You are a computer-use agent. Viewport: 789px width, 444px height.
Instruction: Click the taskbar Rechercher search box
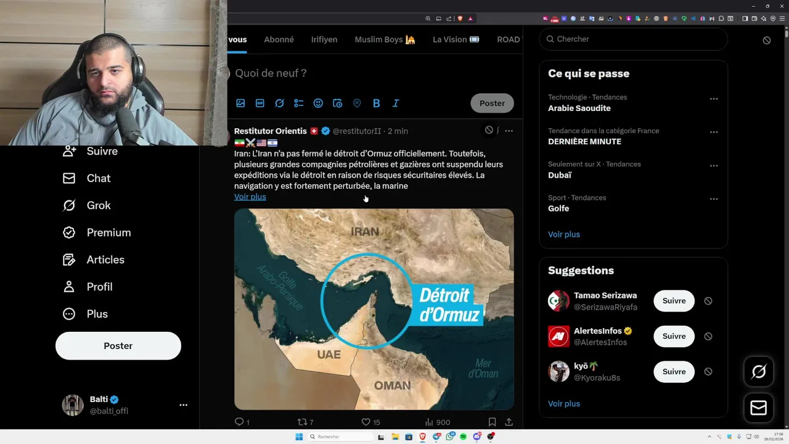pos(341,437)
